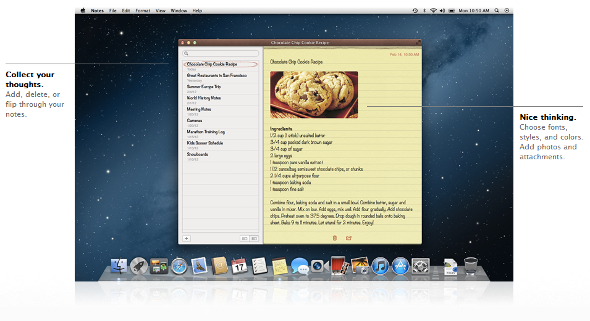The image size is (590, 321).
Task: Click the chocolate chip cookie photo
Action: click(314, 94)
